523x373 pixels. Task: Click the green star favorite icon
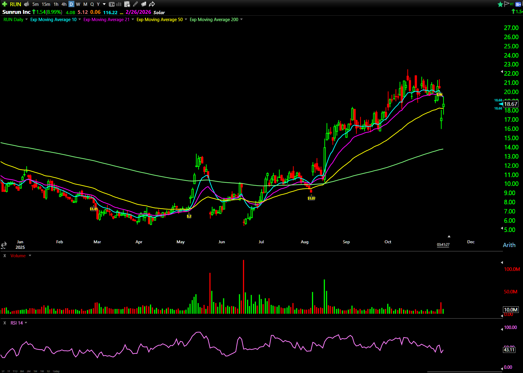pyautogui.click(x=500, y=4)
